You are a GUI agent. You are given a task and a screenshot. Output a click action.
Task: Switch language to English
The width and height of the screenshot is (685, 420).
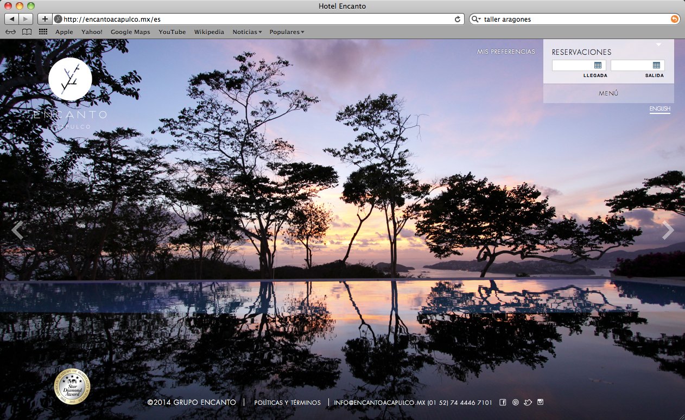point(660,109)
